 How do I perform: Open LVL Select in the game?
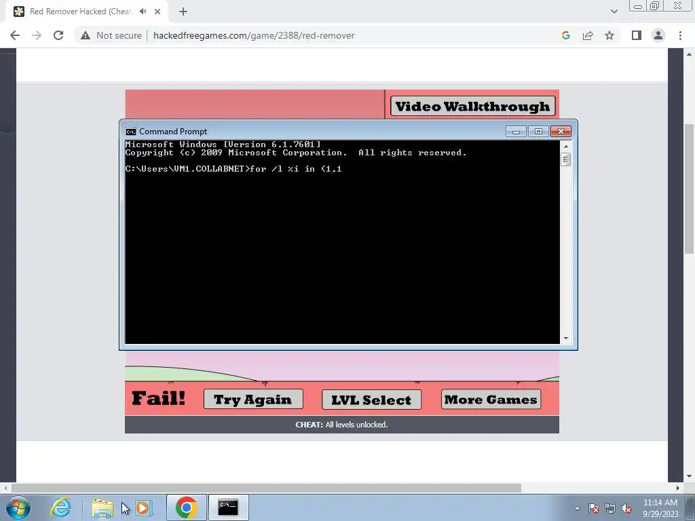pos(371,400)
